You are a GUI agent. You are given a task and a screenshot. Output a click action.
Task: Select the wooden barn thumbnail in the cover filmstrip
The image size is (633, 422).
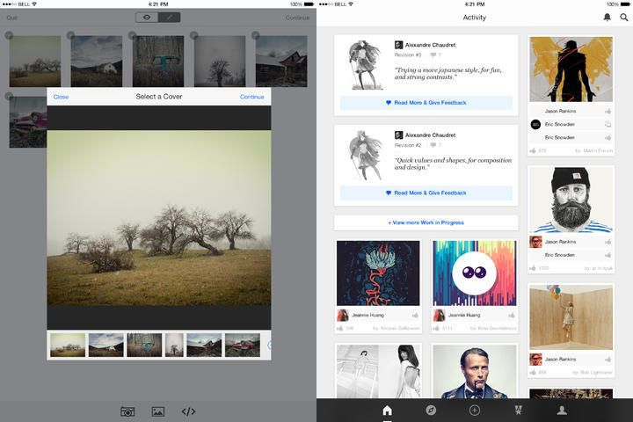pos(204,345)
